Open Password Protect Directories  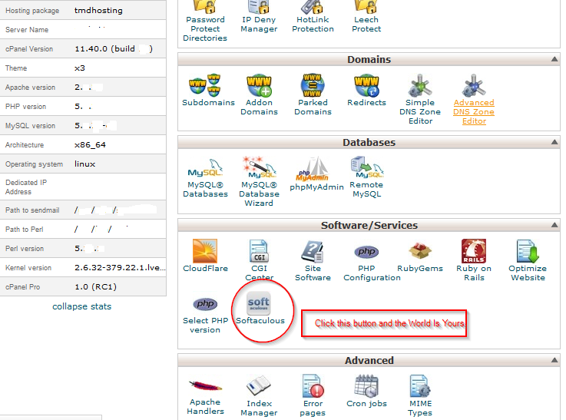coord(205,21)
